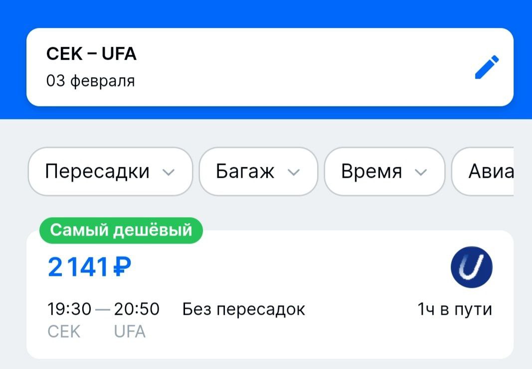Select the 20:50 arrival time
This screenshot has width=532, height=369.
(137, 309)
